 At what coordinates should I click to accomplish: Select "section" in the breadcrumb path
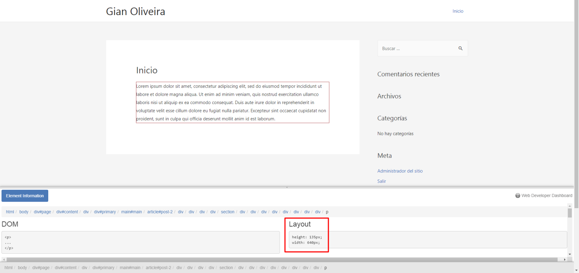[x=228, y=212]
